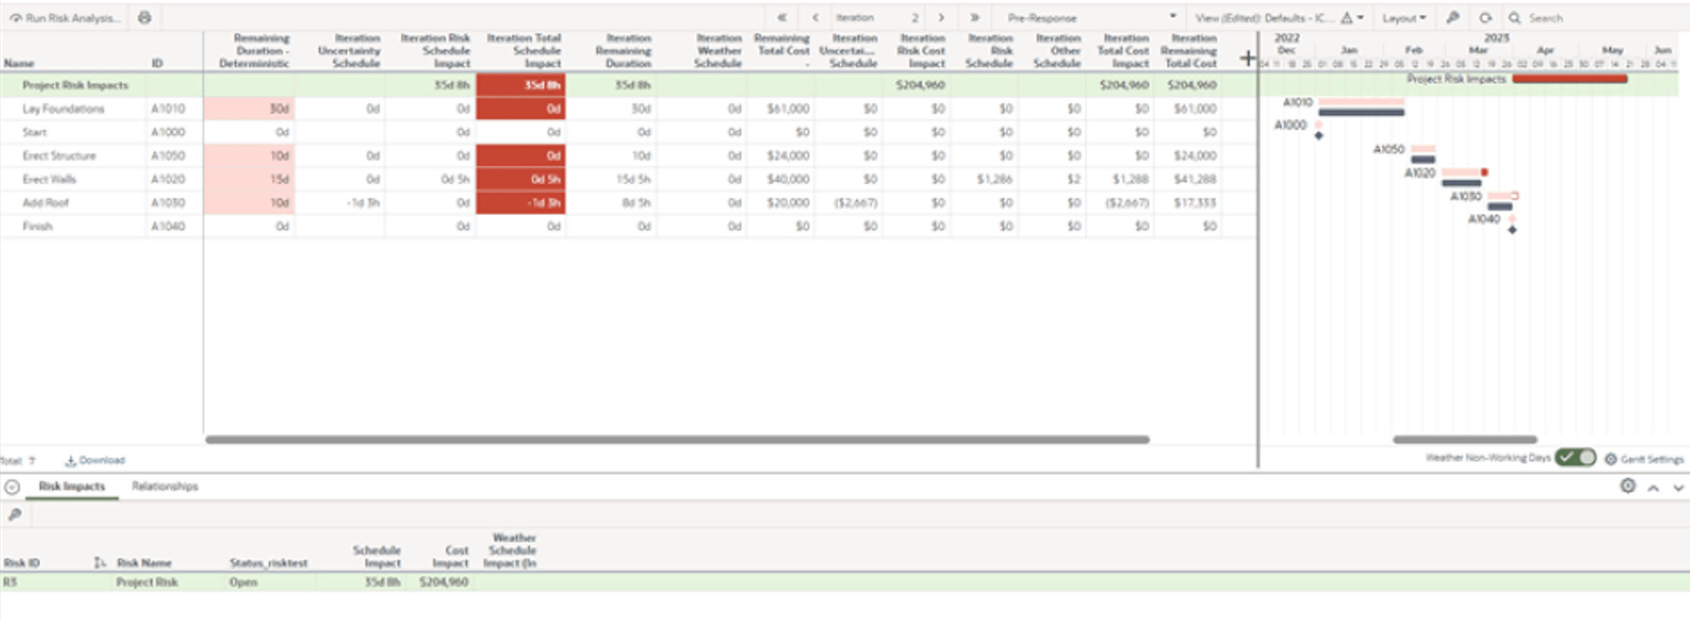Select the Finish milestone row
Image resolution: width=1690 pixels, height=621 pixels.
click(x=629, y=227)
